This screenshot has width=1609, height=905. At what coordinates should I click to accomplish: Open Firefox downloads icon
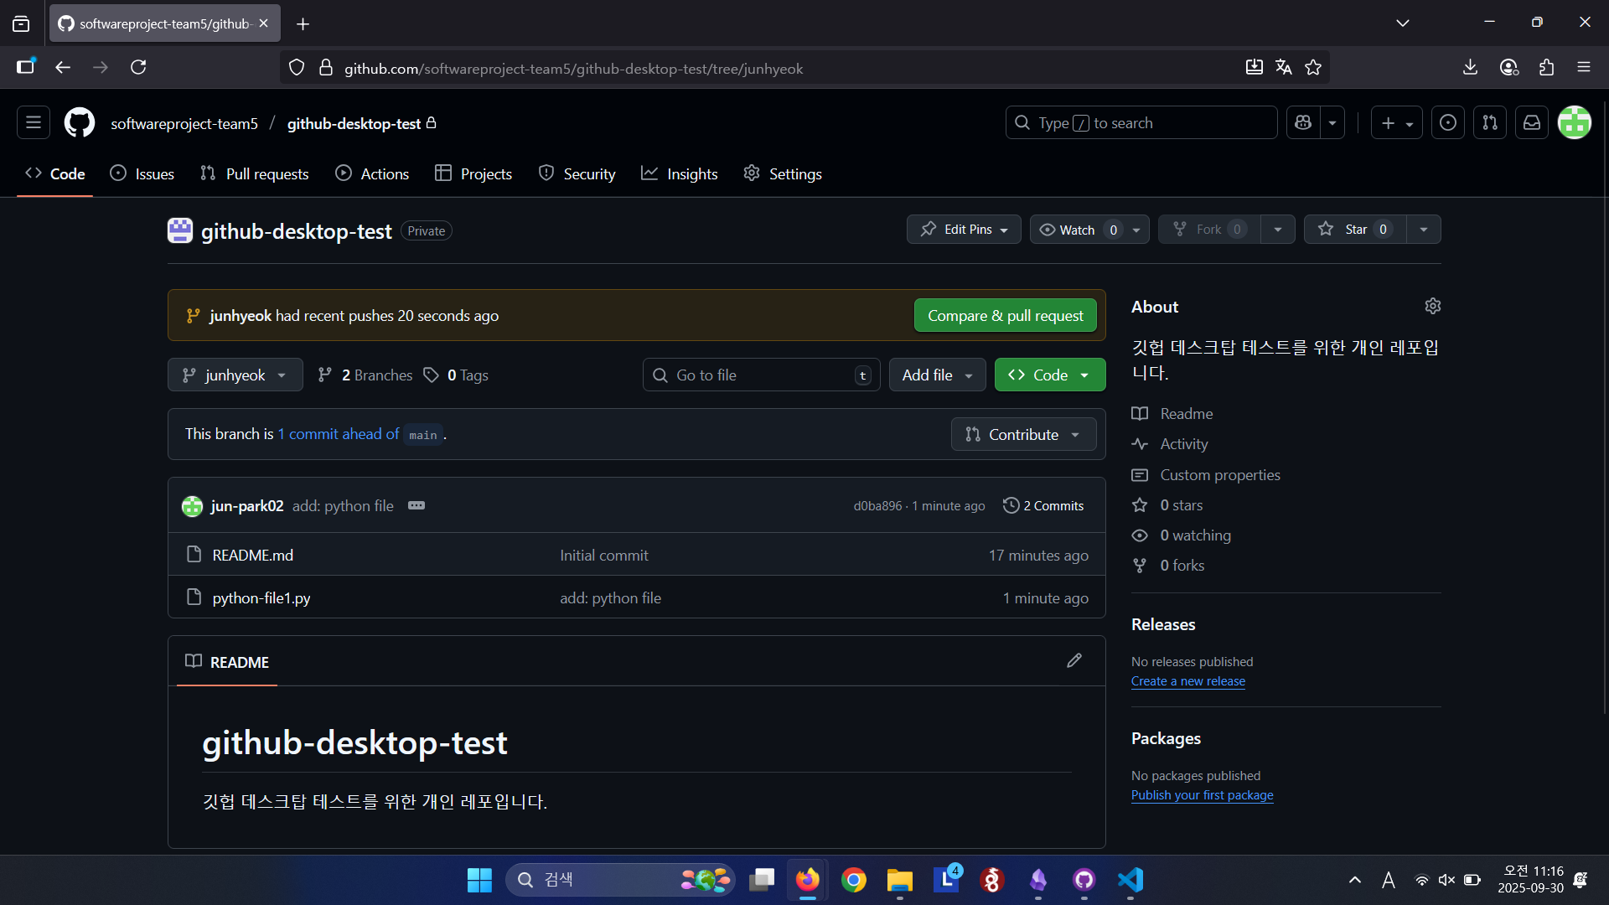tap(1470, 68)
